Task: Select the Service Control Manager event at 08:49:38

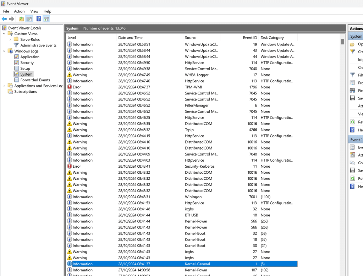Action: 182,69
